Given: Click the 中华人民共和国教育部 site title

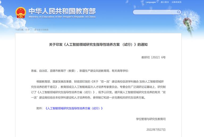Looking at the screenshot, I should (62, 11).
